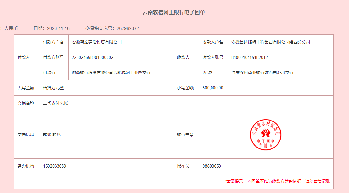The image size is (349, 193).
Task: Click the operator ID 98803059
Action: click(x=212, y=166)
